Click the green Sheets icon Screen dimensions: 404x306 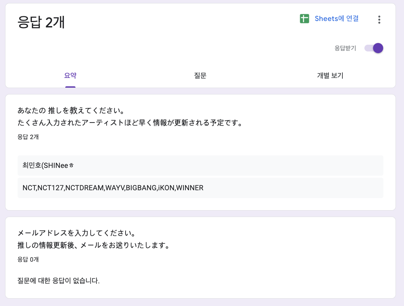pyautogui.click(x=304, y=19)
